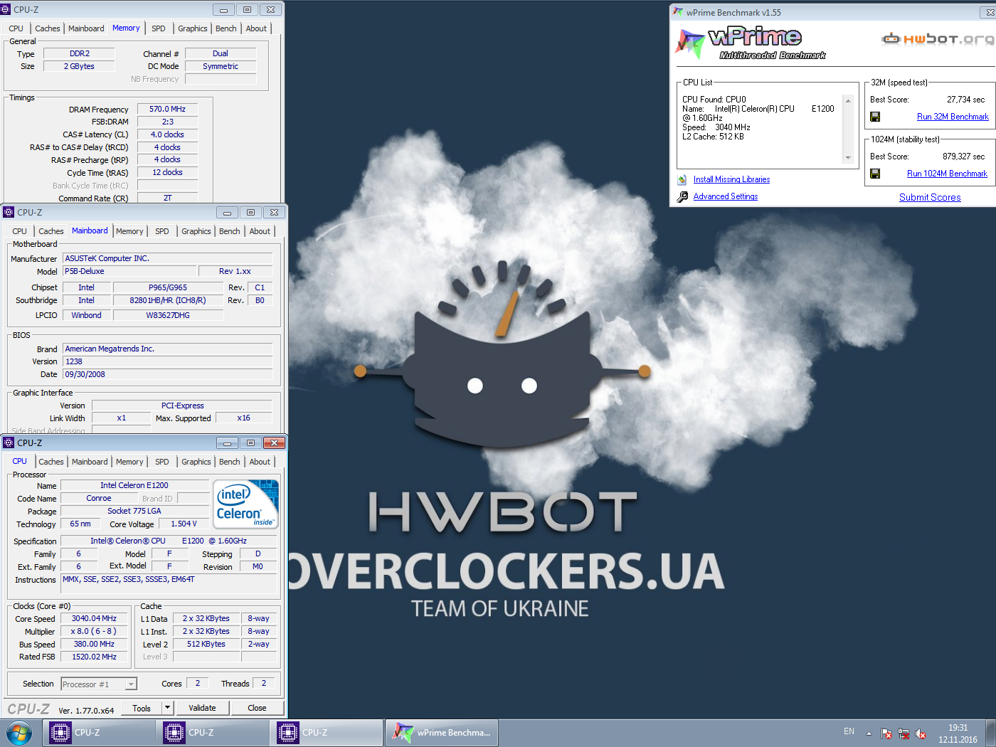Open Bench tab in Mainboard window
The width and height of the screenshot is (996, 747).
tap(230, 231)
